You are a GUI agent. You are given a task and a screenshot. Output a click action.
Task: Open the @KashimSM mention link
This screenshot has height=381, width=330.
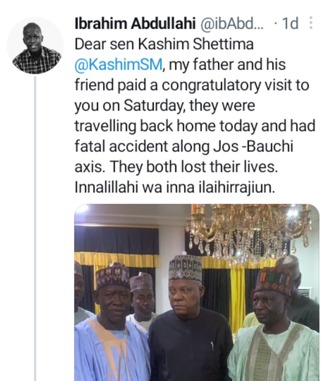coord(118,65)
